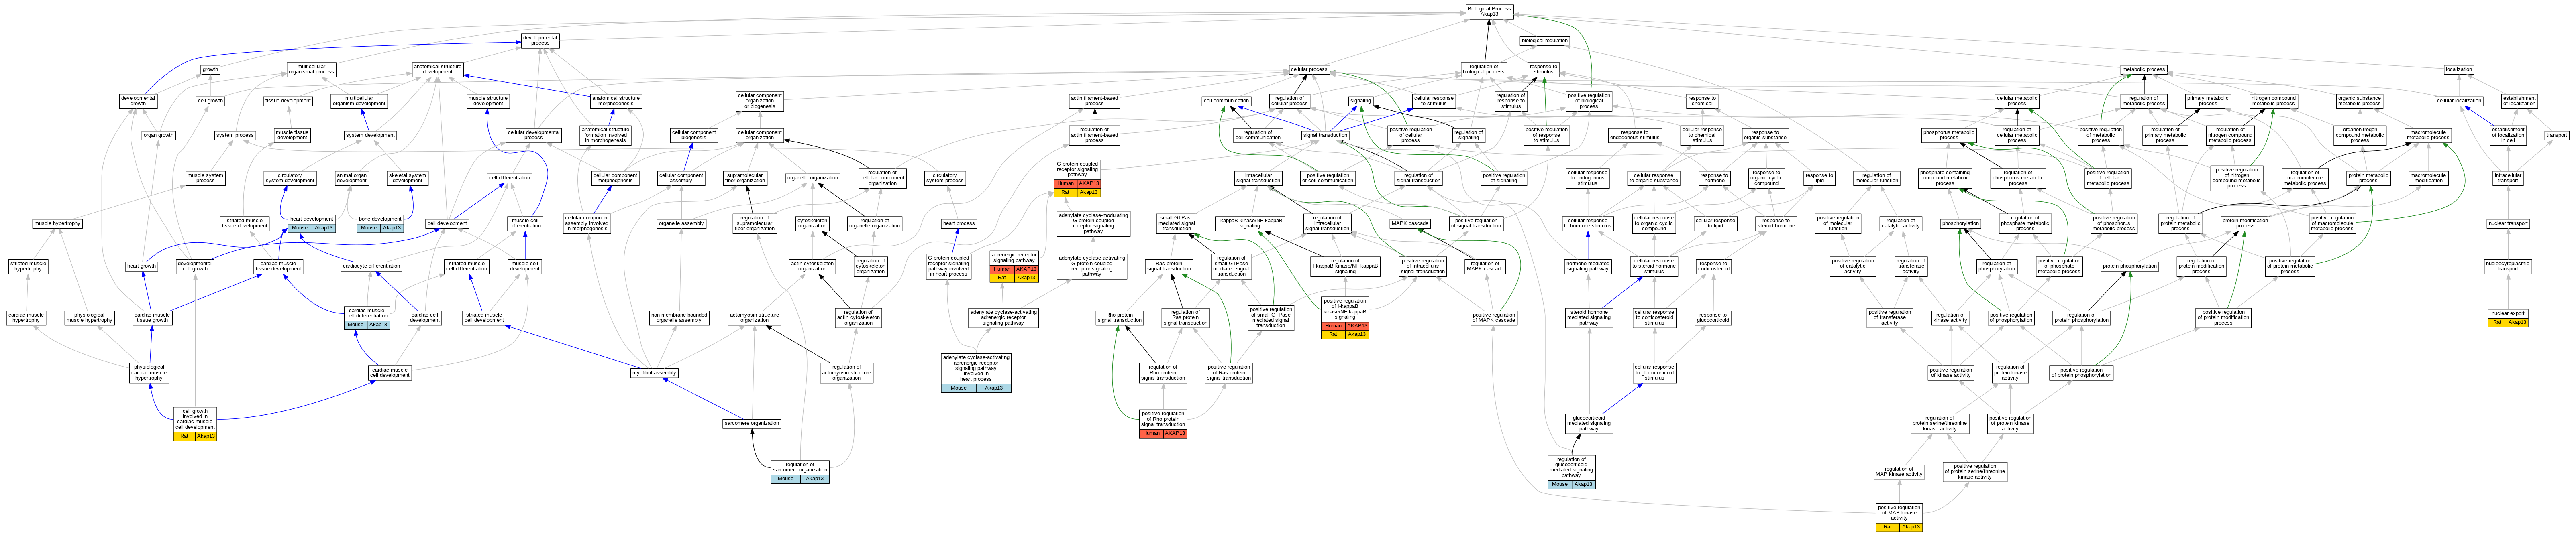The width and height of the screenshot is (2576, 536).
Task: Click the myofibril assembly node
Action: [654, 373]
